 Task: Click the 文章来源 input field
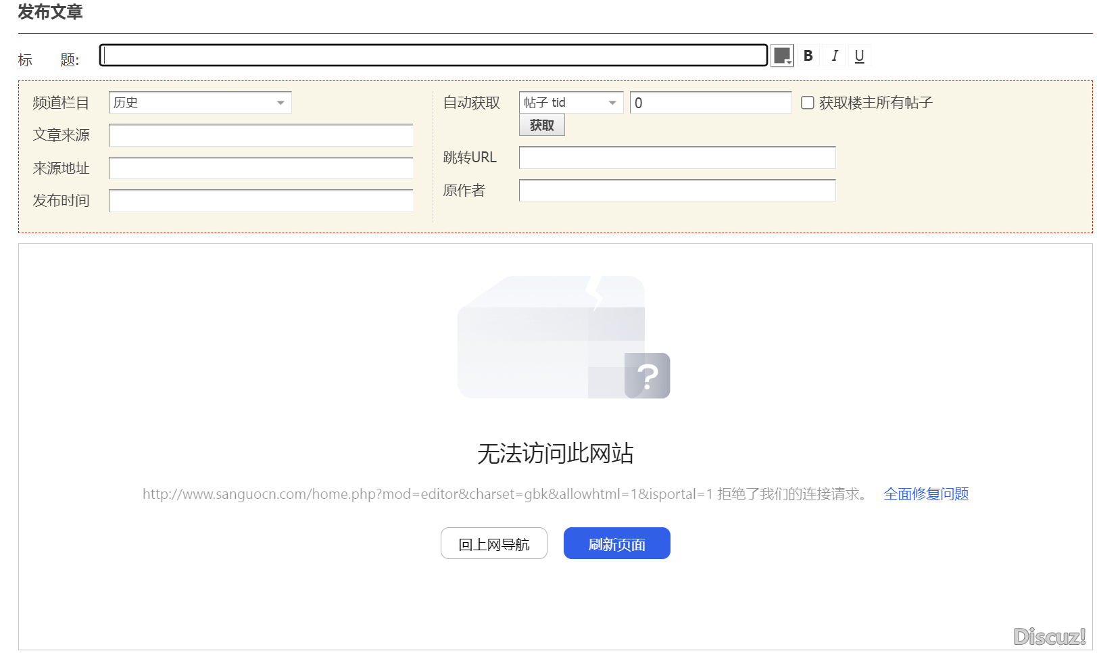[260, 135]
